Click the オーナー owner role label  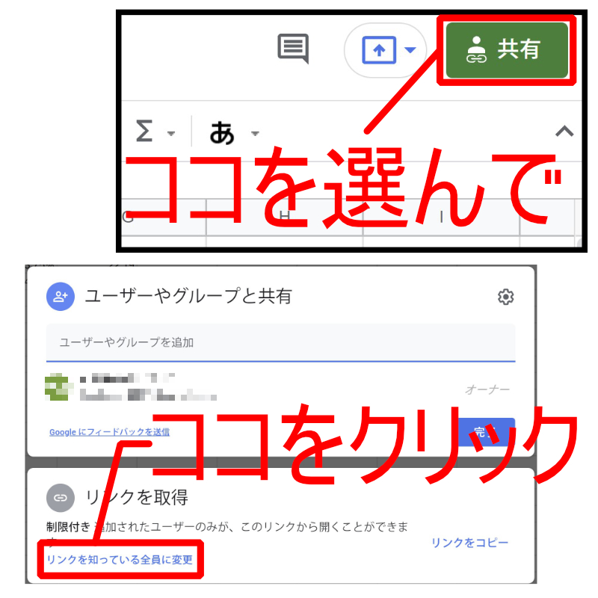(x=487, y=389)
